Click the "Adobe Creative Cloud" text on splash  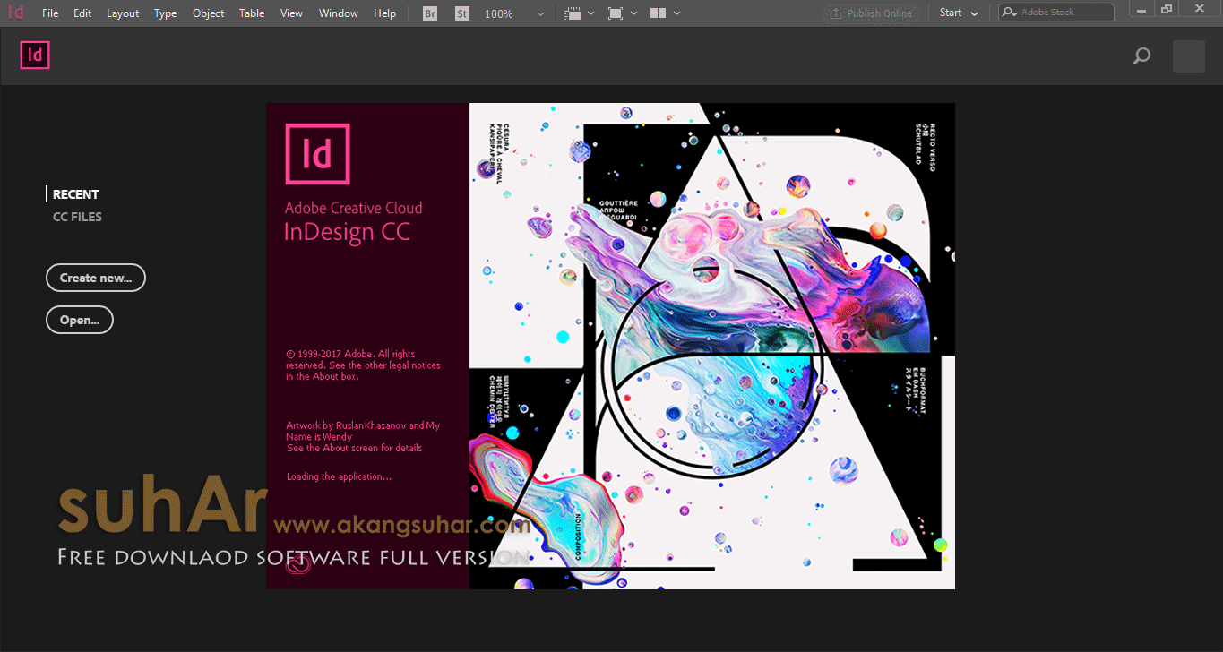point(353,208)
